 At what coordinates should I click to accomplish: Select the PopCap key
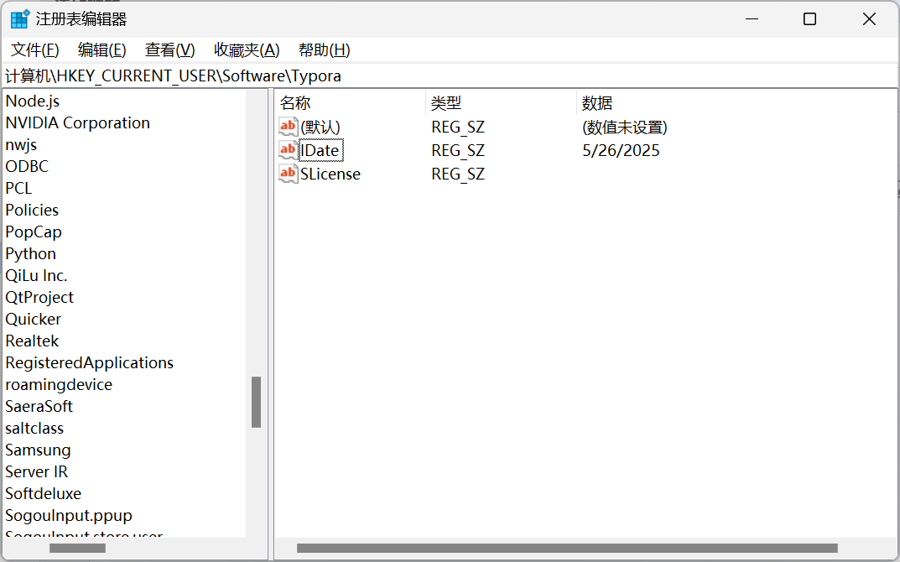(x=34, y=232)
